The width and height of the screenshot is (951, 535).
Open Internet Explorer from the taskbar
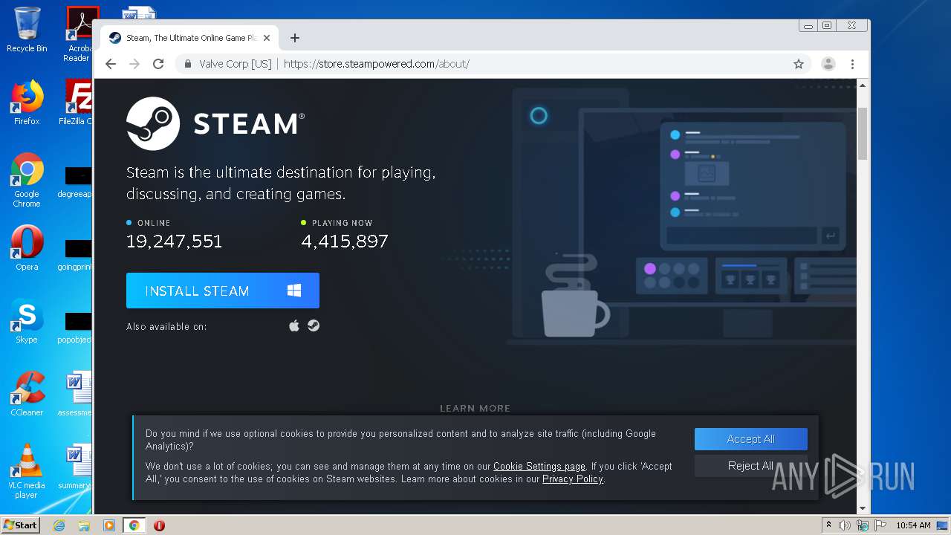[59, 525]
